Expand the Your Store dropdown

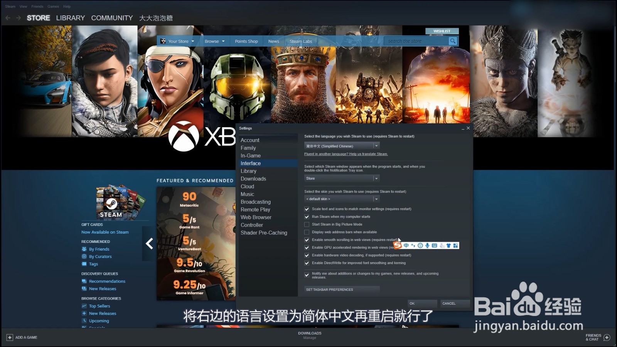click(x=193, y=41)
